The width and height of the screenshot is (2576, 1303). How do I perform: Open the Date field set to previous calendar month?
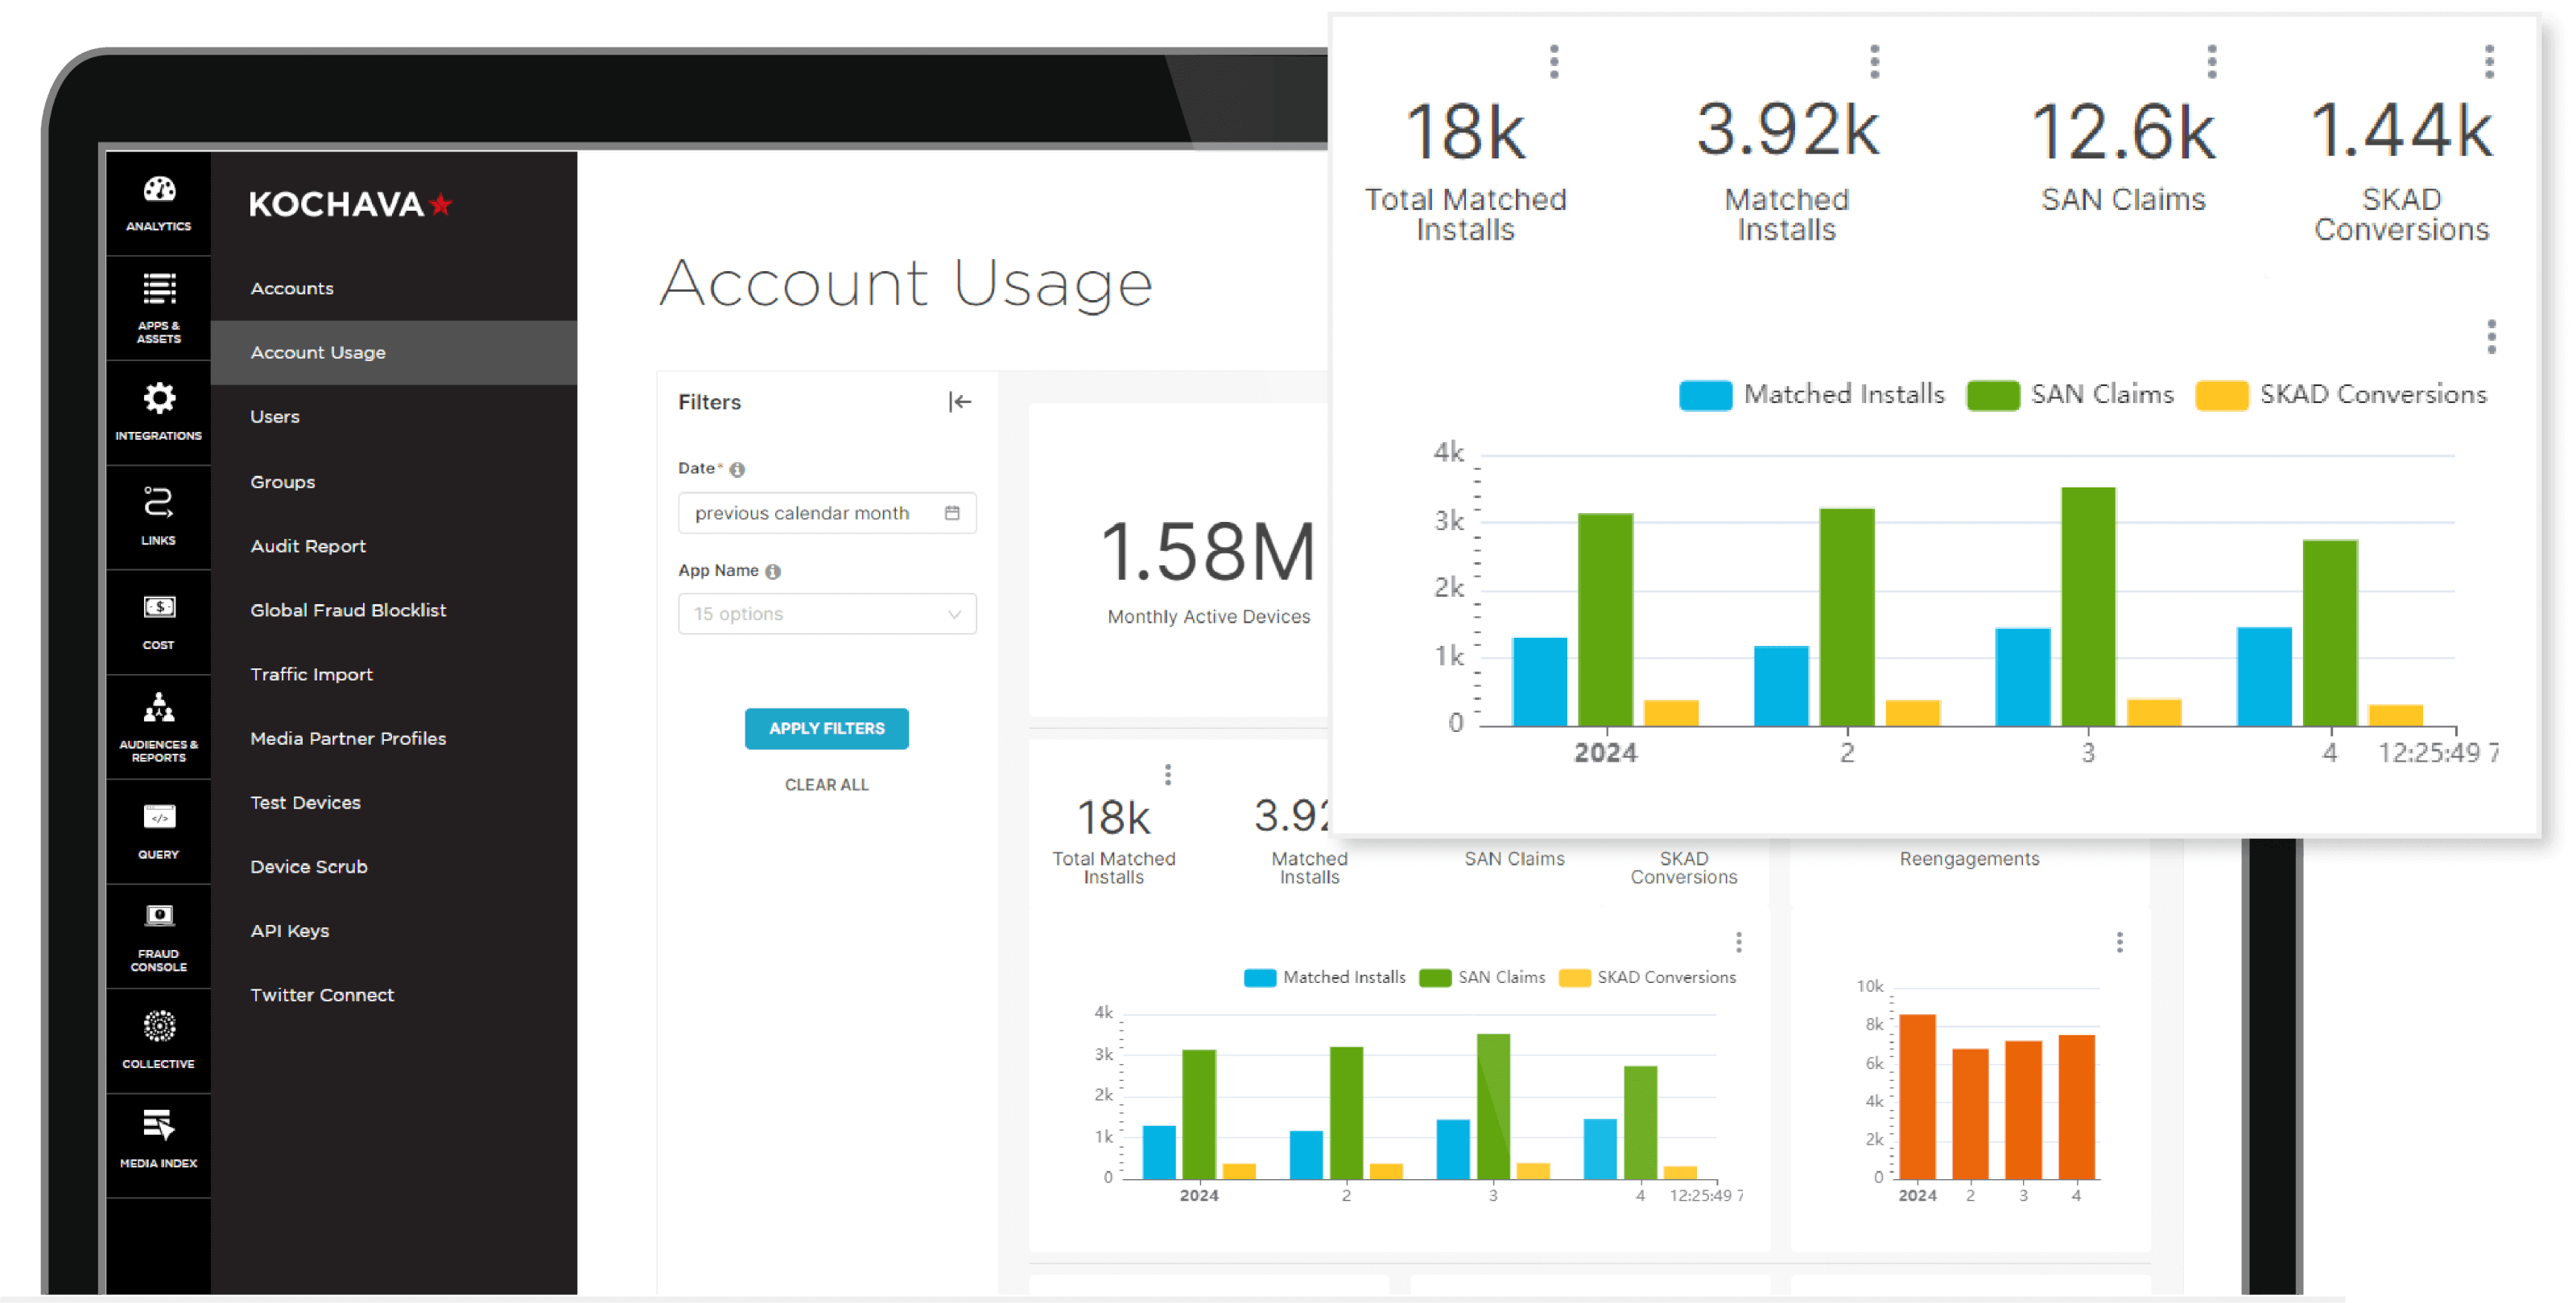(827, 512)
